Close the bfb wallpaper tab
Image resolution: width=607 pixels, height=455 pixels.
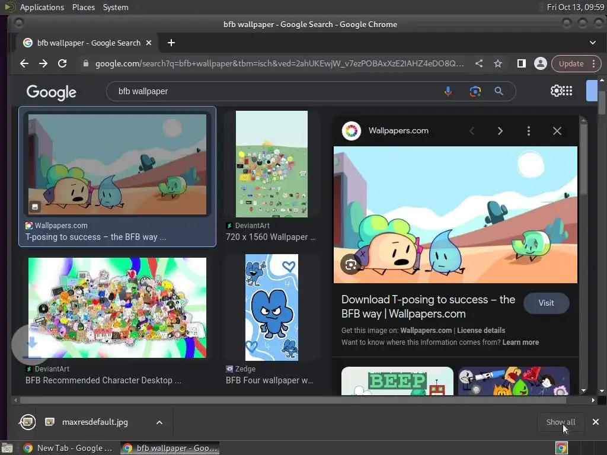click(x=149, y=43)
